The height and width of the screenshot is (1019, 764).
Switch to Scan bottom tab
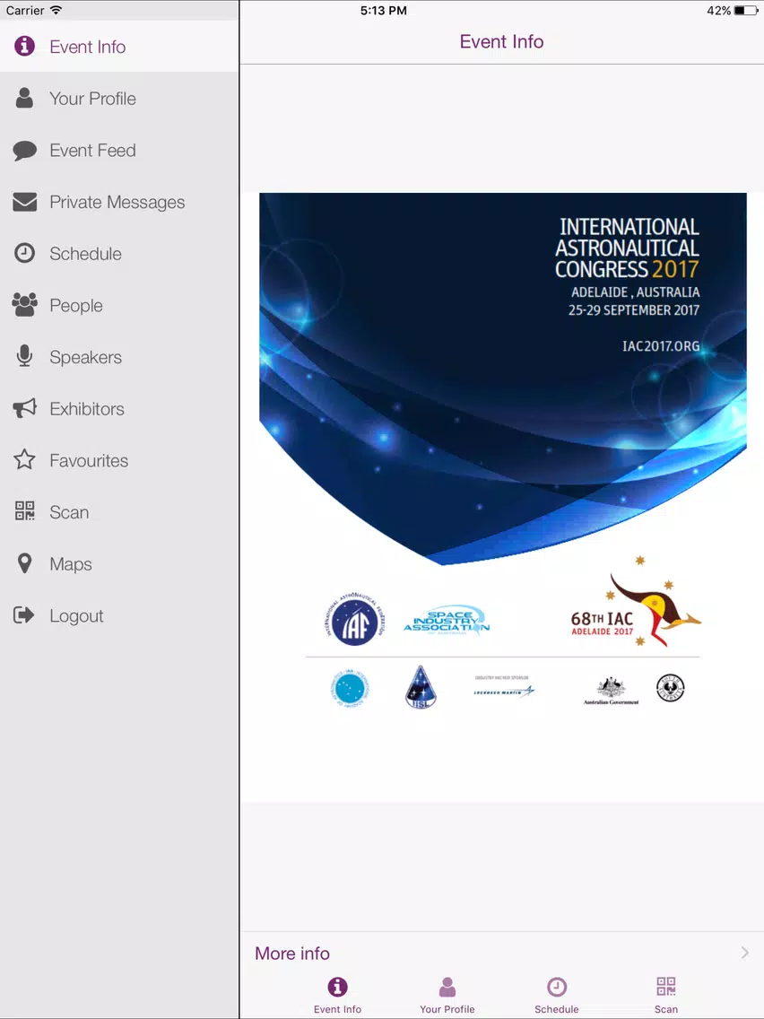(x=666, y=995)
